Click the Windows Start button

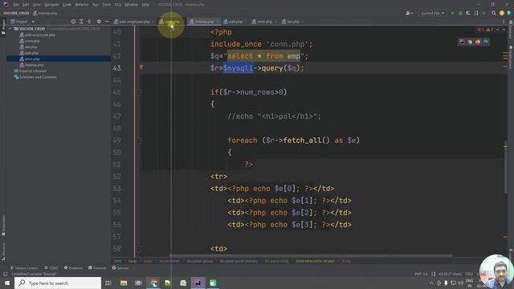pos(7,283)
